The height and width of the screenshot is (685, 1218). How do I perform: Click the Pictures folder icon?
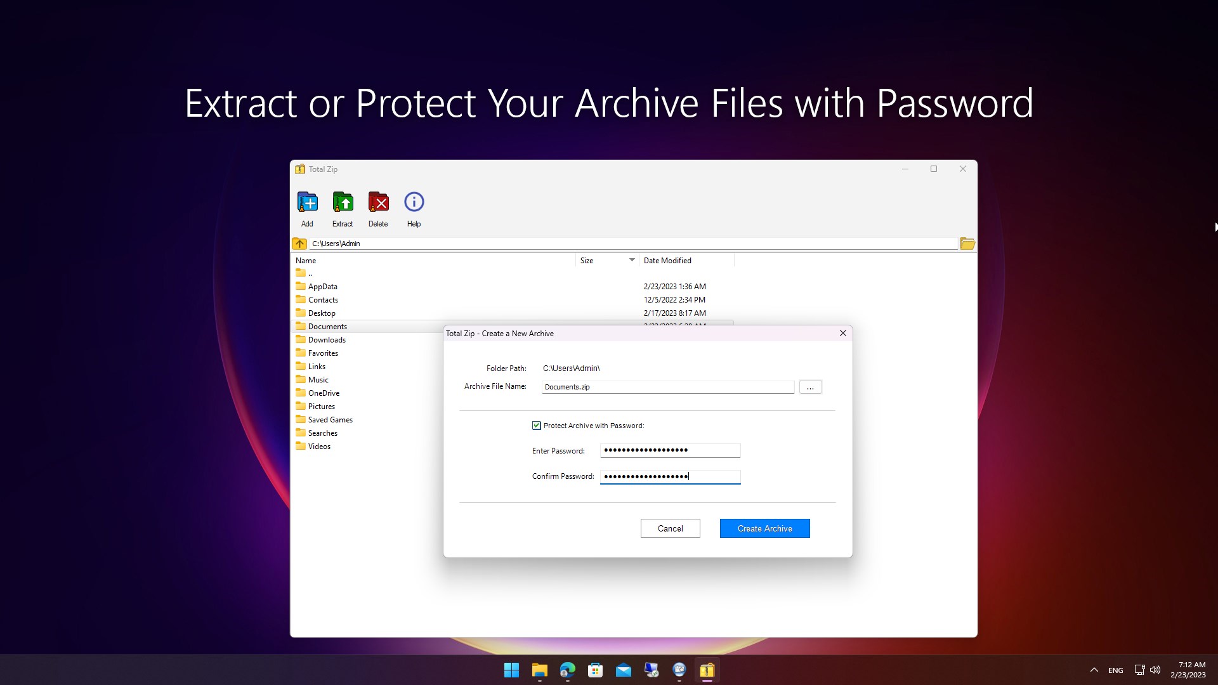click(302, 406)
